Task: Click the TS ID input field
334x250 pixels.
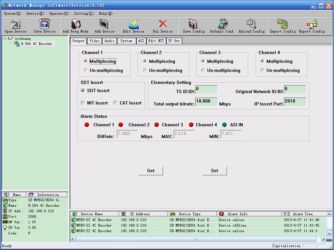Action: 206,90
